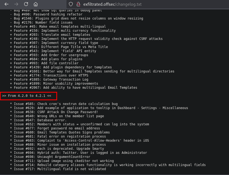Click Issue #652 unconfirmed members line
229x175 pixels.
(x=79, y=124)
